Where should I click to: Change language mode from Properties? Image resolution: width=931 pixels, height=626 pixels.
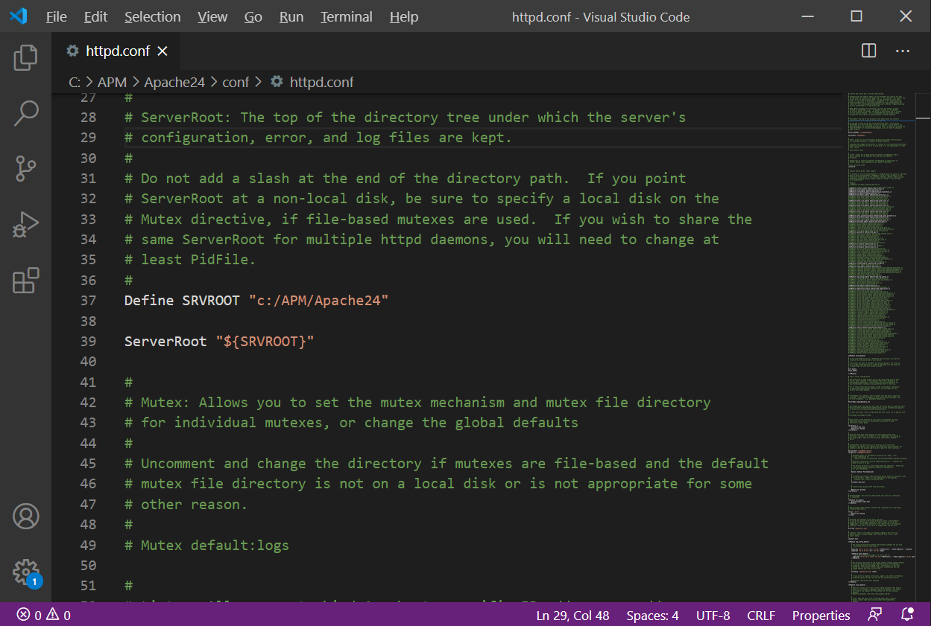point(821,615)
